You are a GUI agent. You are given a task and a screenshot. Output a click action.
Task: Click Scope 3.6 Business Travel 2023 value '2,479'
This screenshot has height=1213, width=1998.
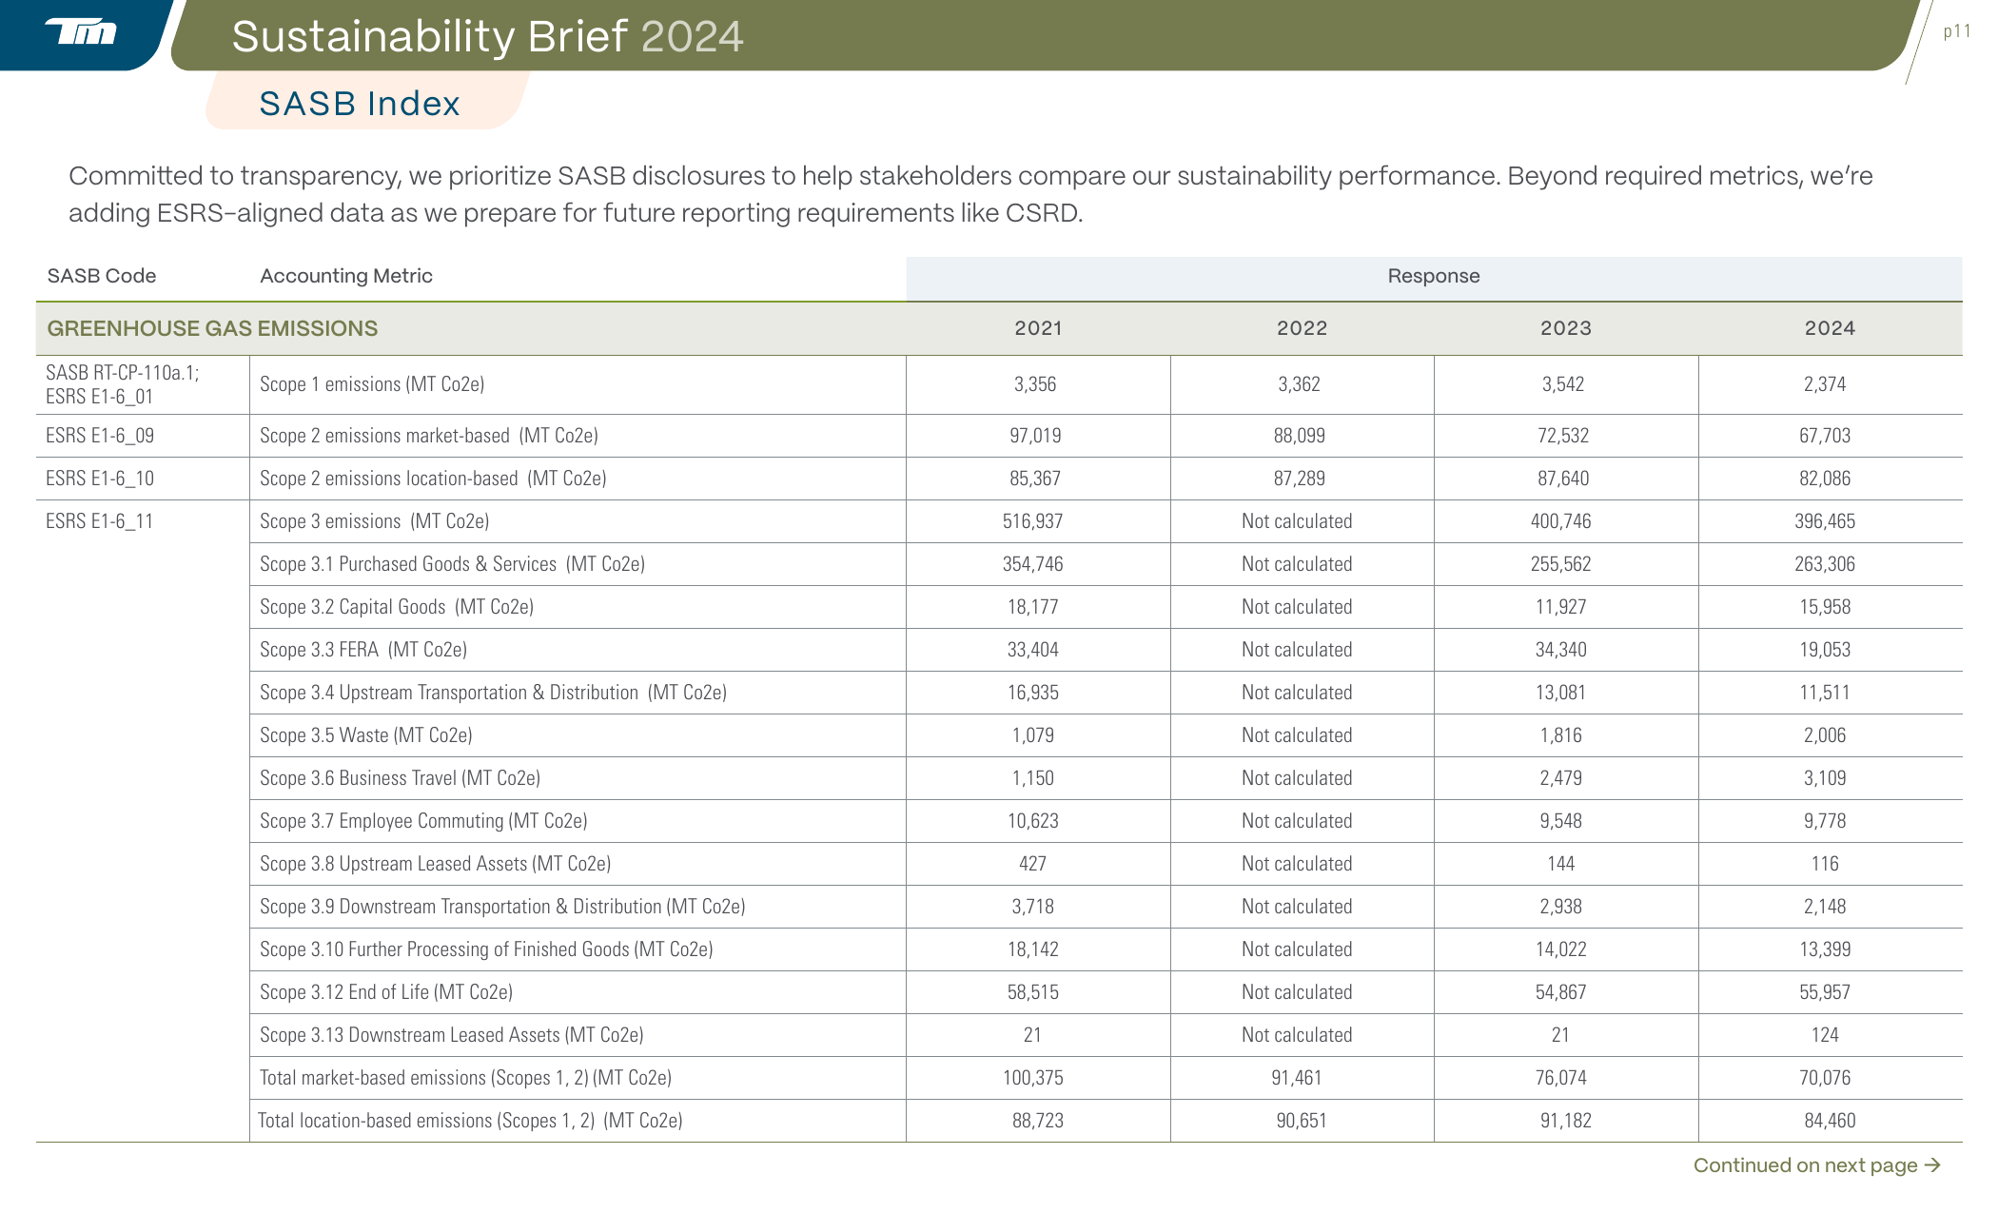click(x=1561, y=778)
